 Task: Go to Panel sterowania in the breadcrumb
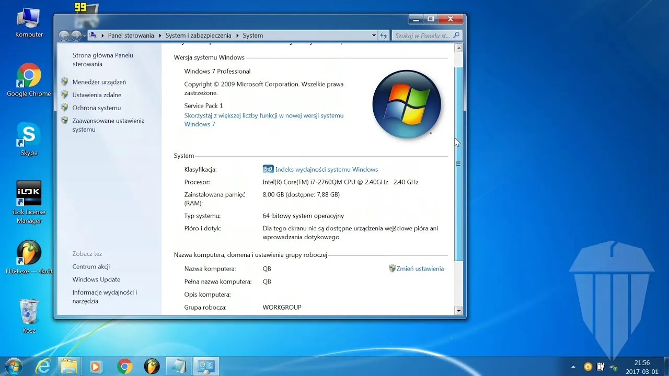(131, 35)
